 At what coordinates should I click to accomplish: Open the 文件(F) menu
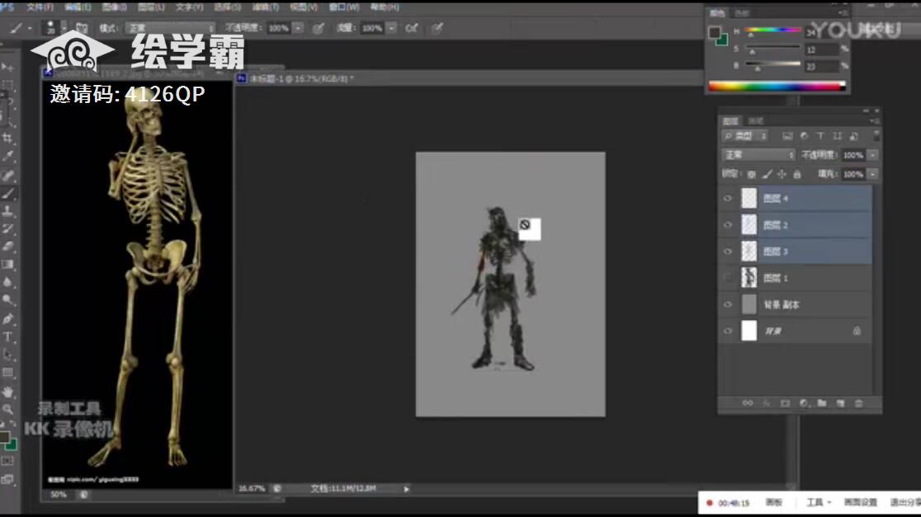click(40, 7)
